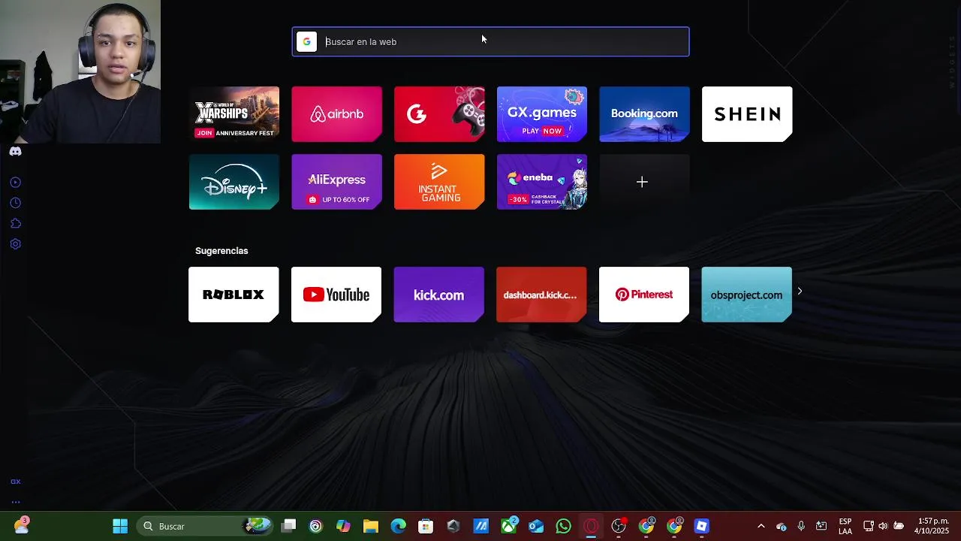Screen dimensions: 961x541
Task: Open Outlook from the taskbar
Action: [x=536, y=526]
